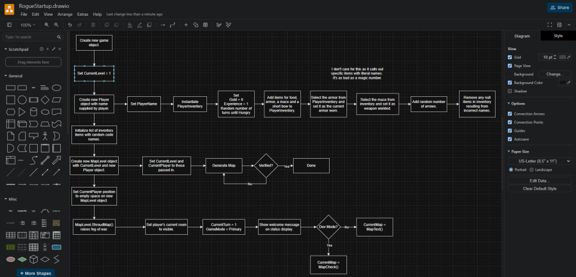
Task: Click the redo arrow icon
Action: click(x=79, y=25)
